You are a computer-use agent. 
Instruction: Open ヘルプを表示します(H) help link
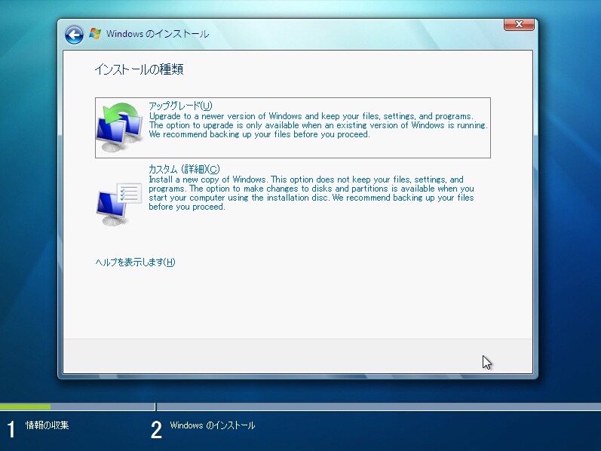[135, 262]
